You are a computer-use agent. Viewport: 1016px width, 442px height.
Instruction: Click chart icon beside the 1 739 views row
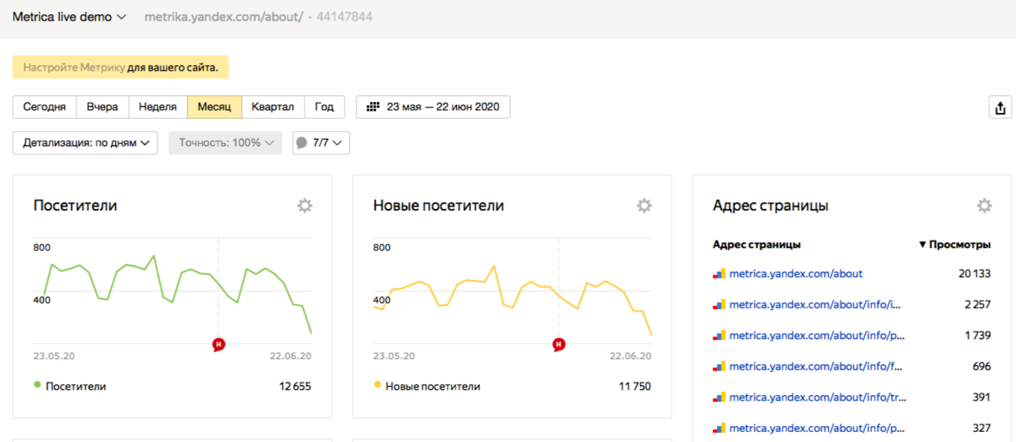click(x=719, y=335)
